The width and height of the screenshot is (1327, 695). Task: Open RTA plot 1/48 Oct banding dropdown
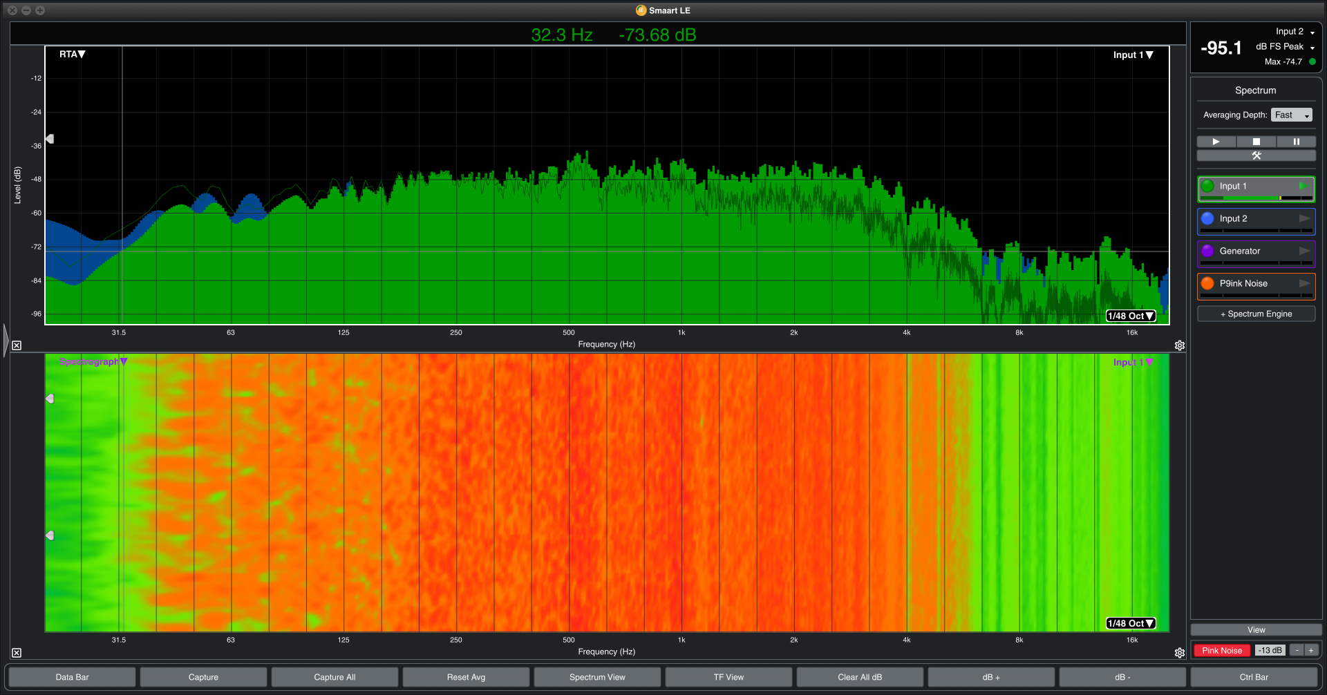[x=1131, y=316]
